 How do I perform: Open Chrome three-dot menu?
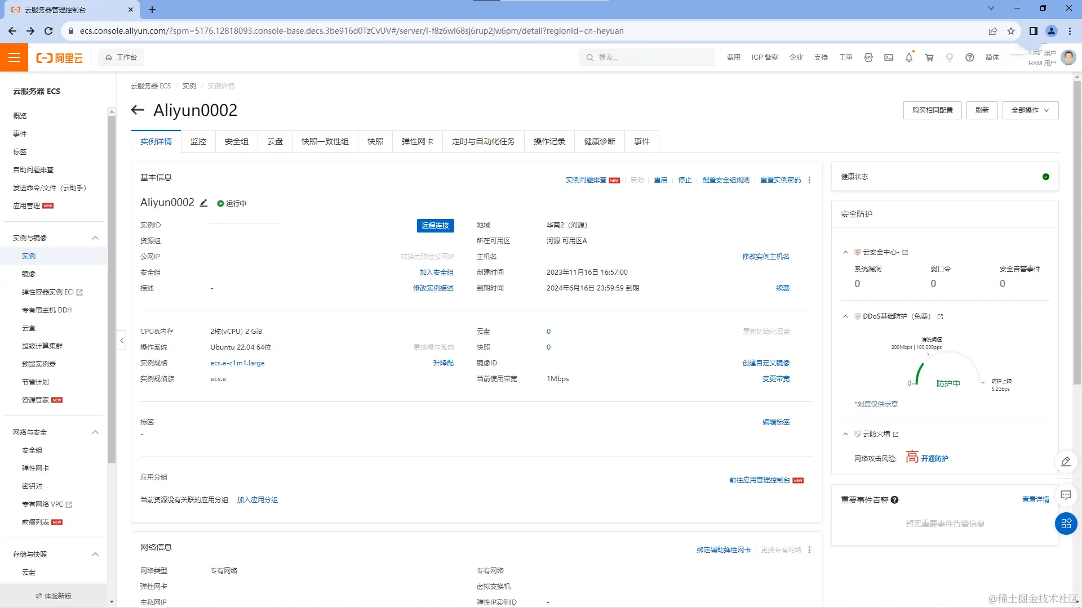point(1070,31)
